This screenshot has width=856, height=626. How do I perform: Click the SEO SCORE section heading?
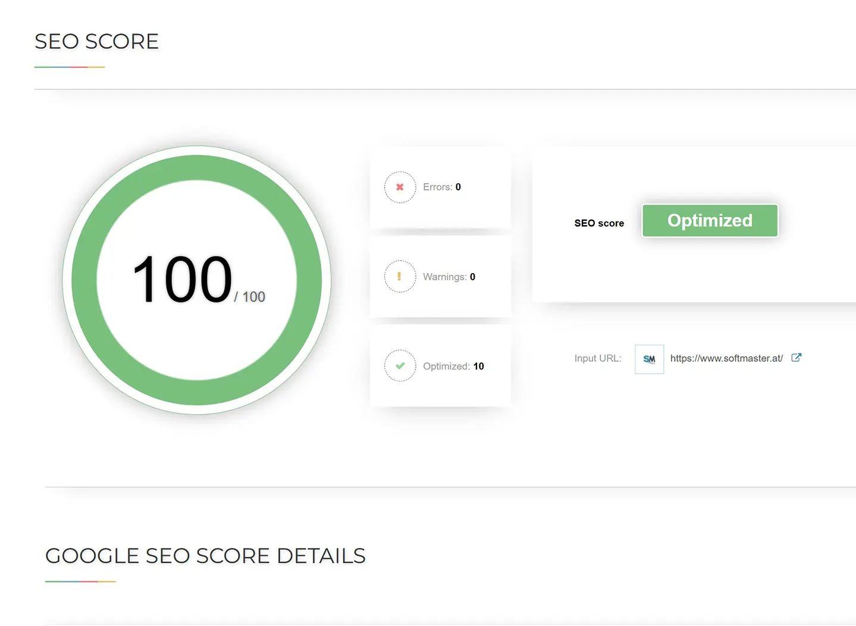tap(96, 41)
